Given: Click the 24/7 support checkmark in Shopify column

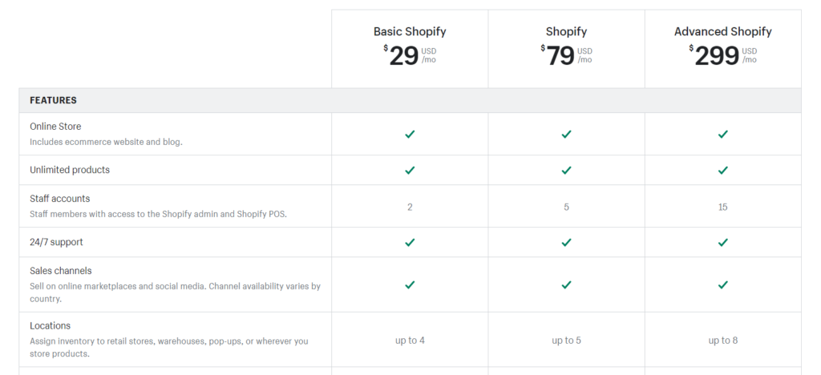Looking at the screenshot, I should click(x=566, y=242).
